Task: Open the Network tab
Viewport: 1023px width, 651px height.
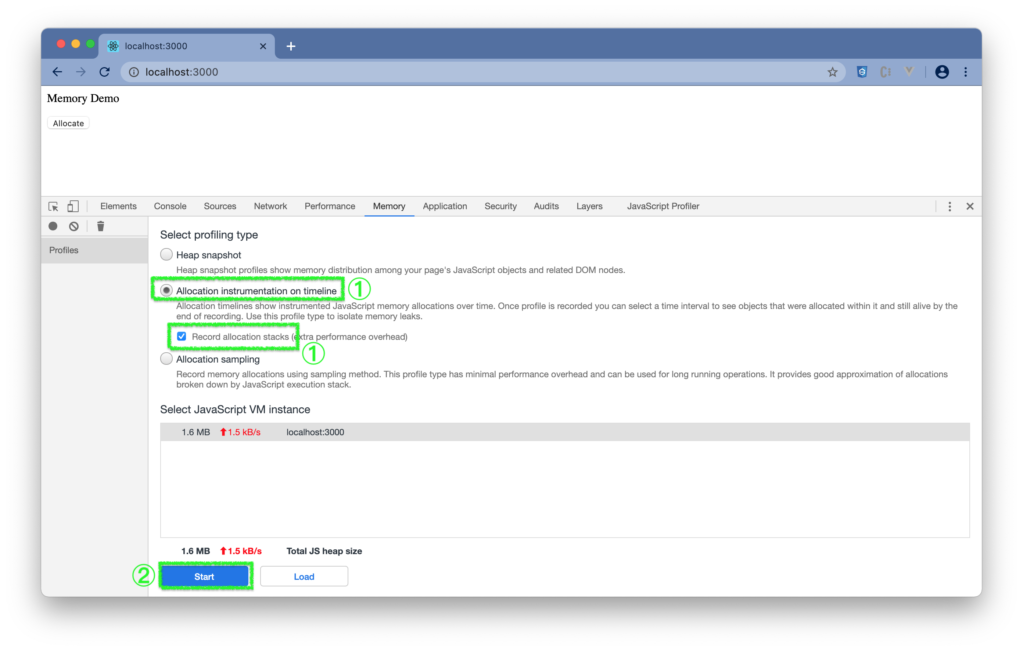Action: point(270,206)
